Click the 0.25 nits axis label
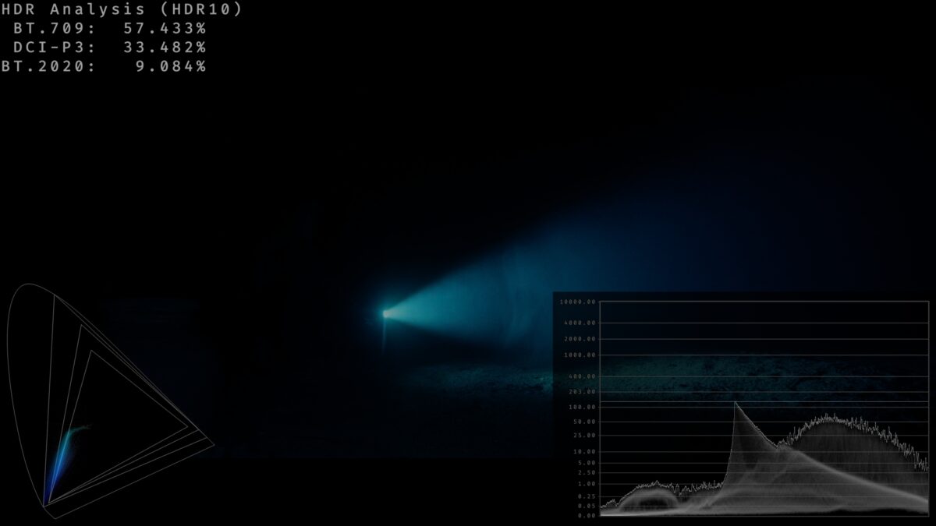The width and height of the screenshot is (936, 526). pos(587,496)
